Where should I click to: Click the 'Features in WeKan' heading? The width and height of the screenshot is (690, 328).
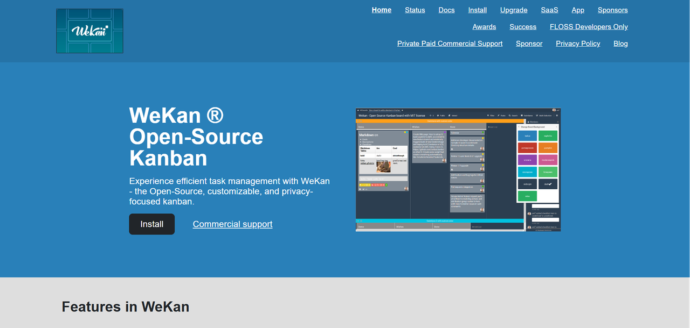[x=126, y=306]
